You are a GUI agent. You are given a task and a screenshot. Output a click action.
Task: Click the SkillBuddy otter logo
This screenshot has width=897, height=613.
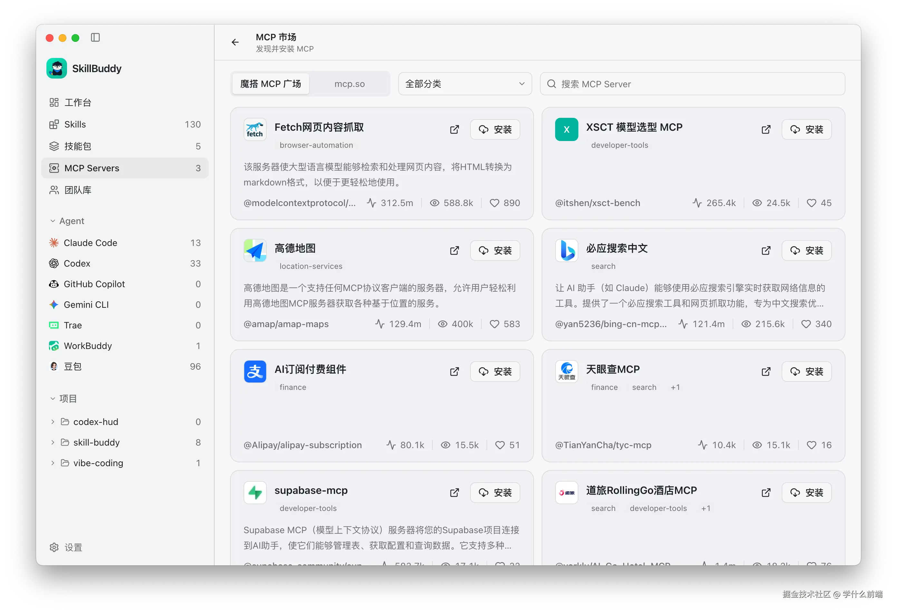pyautogui.click(x=57, y=68)
